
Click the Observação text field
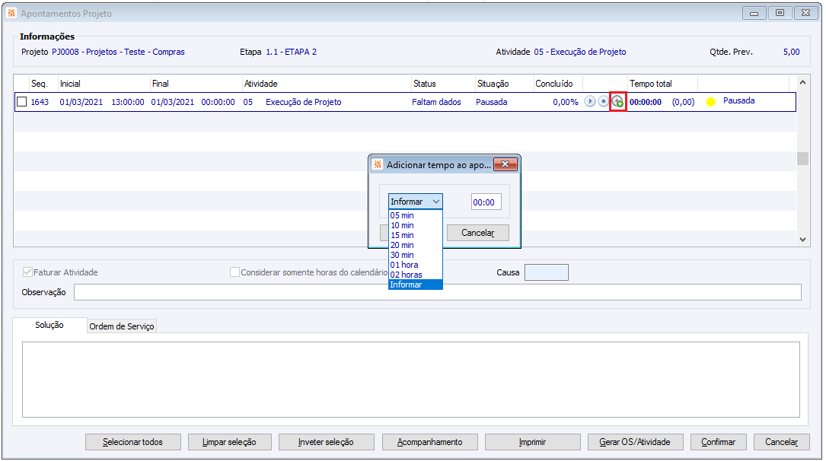click(x=437, y=292)
